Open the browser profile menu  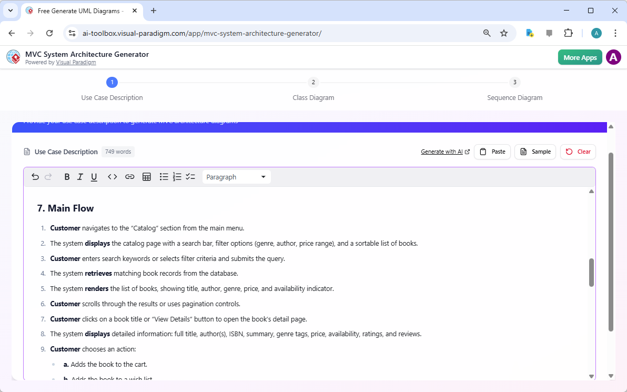(x=596, y=33)
